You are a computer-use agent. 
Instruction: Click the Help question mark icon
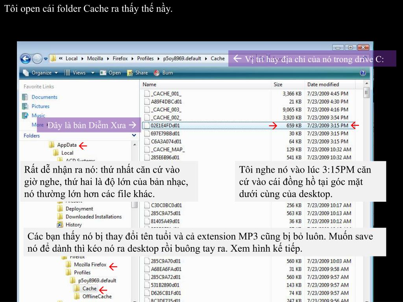362,73
